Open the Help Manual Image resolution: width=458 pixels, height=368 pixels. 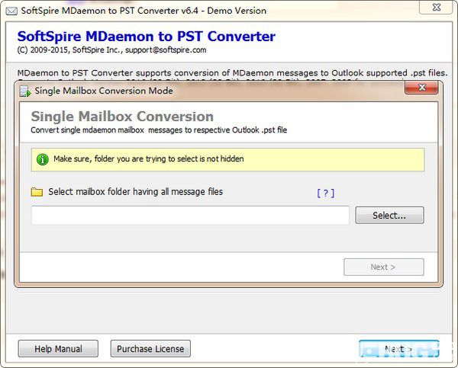tap(58, 348)
